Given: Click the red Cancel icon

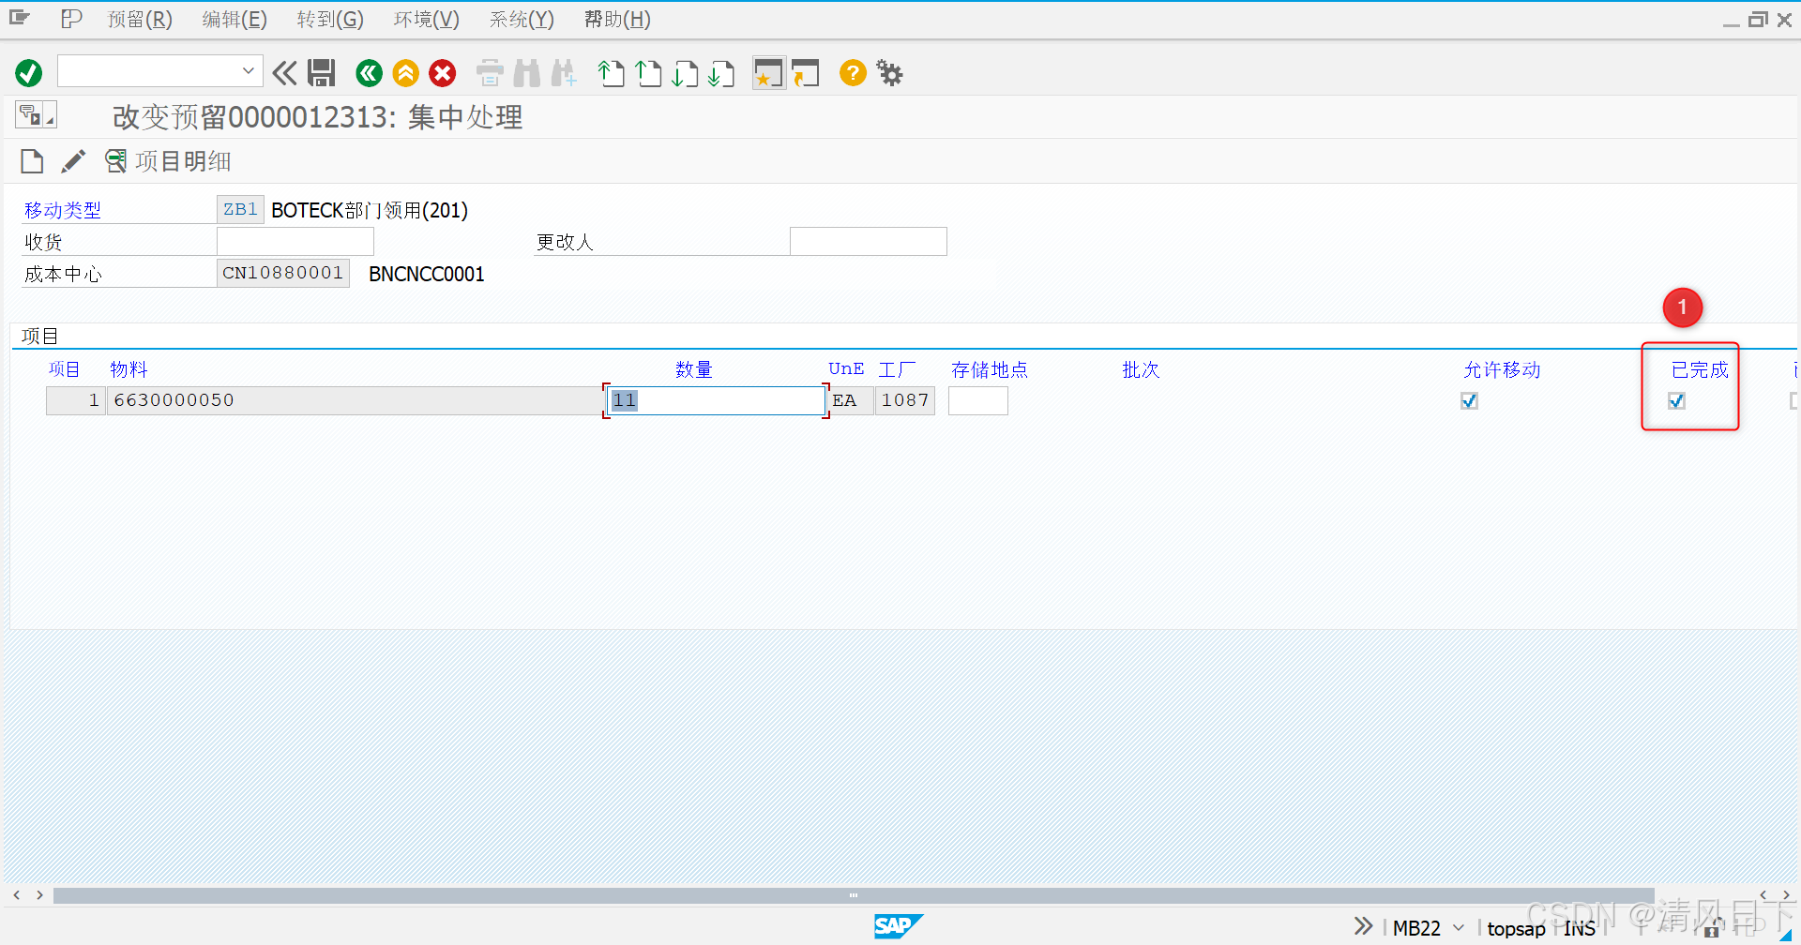Looking at the screenshot, I should [442, 72].
